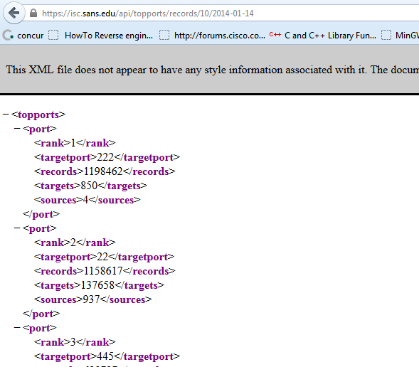This screenshot has height=367, width=419.
Task: Click the XML style information notice text
Action: click(212, 70)
